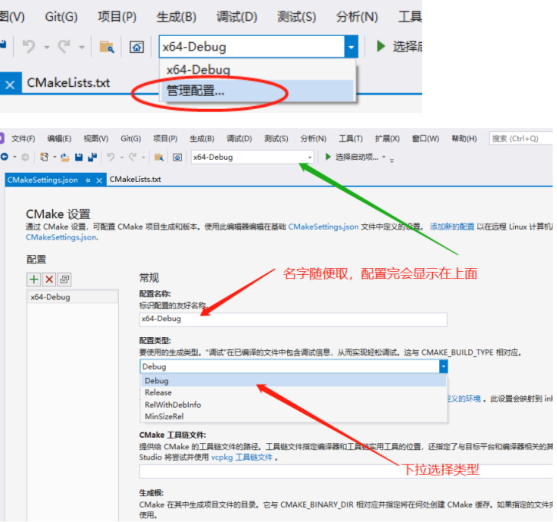
Task: Click the navigate forward icon in the lower toolbar
Action: (25, 157)
